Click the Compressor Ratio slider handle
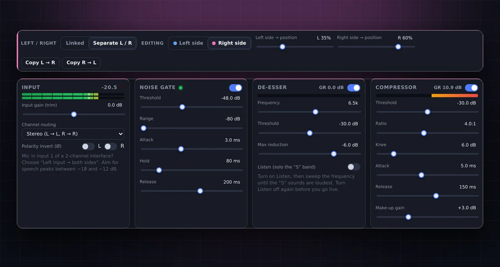This screenshot has width=500, height=267. (424, 133)
